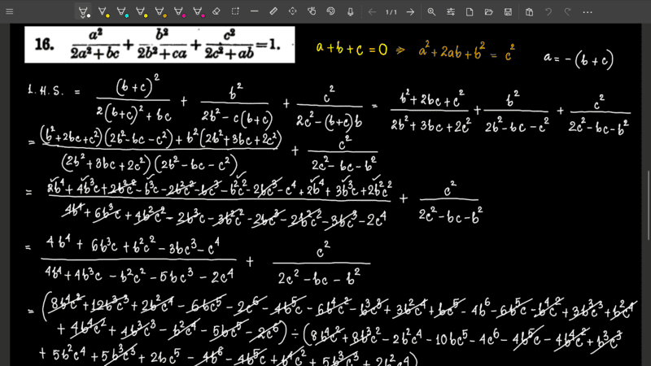Activate the move/pan canvas tool
The height and width of the screenshot is (366, 651).
[x=293, y=11]
